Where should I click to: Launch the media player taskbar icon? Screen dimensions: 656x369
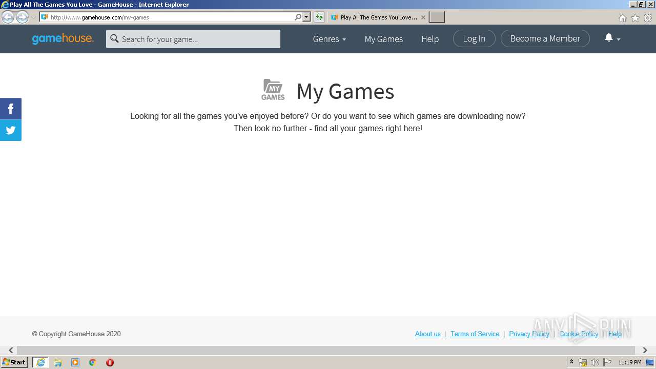[75, 362]
